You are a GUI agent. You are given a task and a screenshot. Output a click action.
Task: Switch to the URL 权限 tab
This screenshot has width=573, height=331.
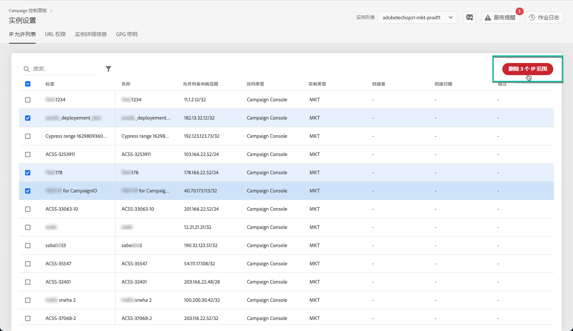coord(55,34)
